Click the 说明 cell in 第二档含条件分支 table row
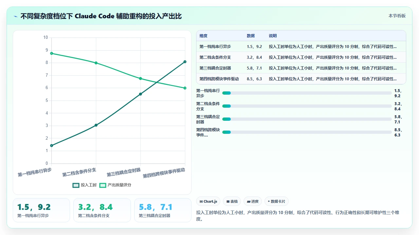419x235 pixels. click(336, 57)
